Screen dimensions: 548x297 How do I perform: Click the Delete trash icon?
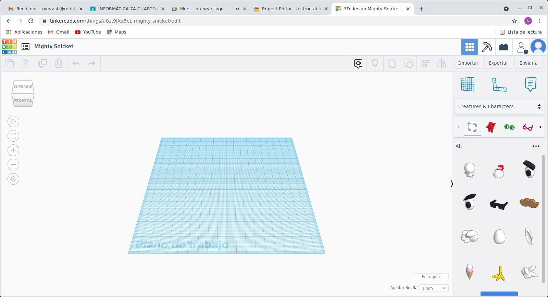tap(59, 63)
